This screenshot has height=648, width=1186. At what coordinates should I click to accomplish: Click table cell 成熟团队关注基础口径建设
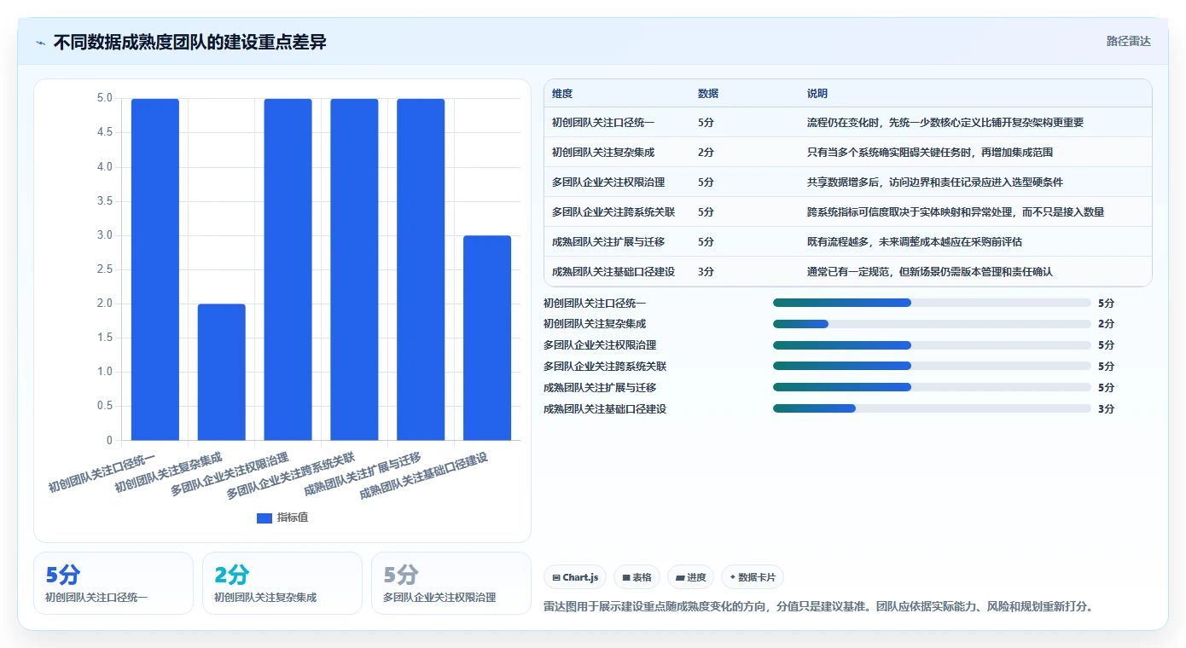pyautogui.click(x=613, y=272)
